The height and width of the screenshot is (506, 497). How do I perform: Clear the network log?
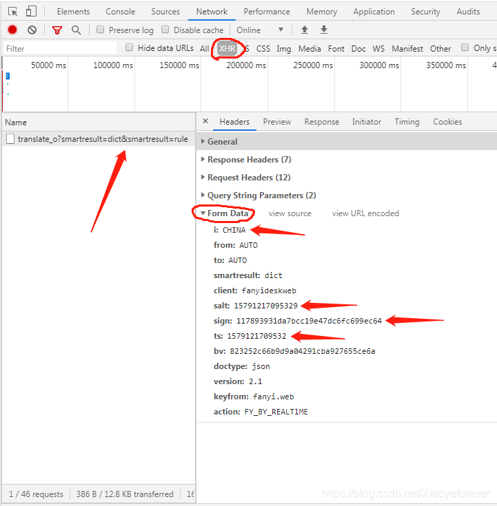[x=32, y=30]
